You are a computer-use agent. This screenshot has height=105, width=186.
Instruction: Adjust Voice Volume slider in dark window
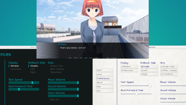pyautogui.click(x=63, y=96)
